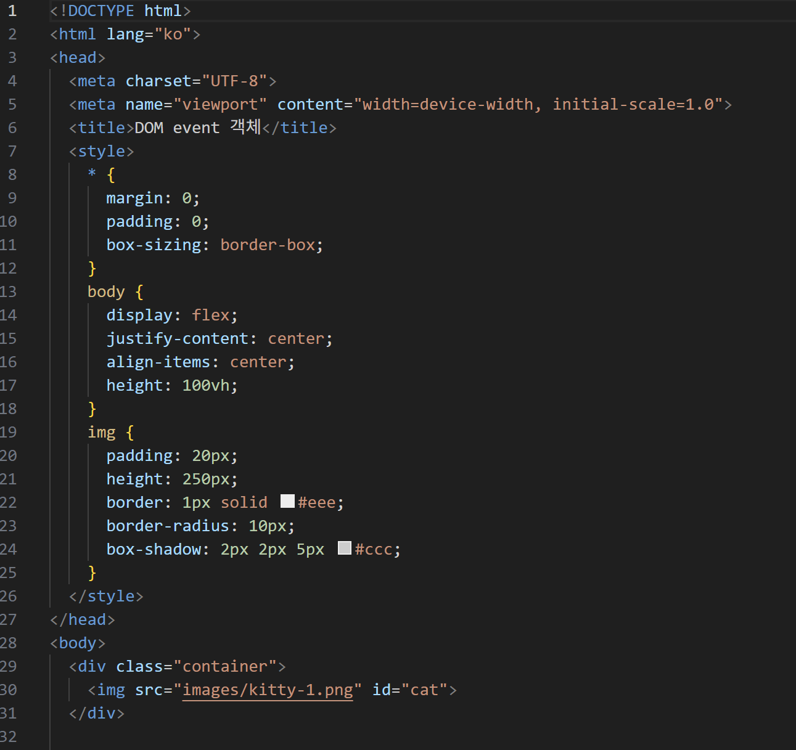Click line number 7 in the gutter

pos(12,151)
